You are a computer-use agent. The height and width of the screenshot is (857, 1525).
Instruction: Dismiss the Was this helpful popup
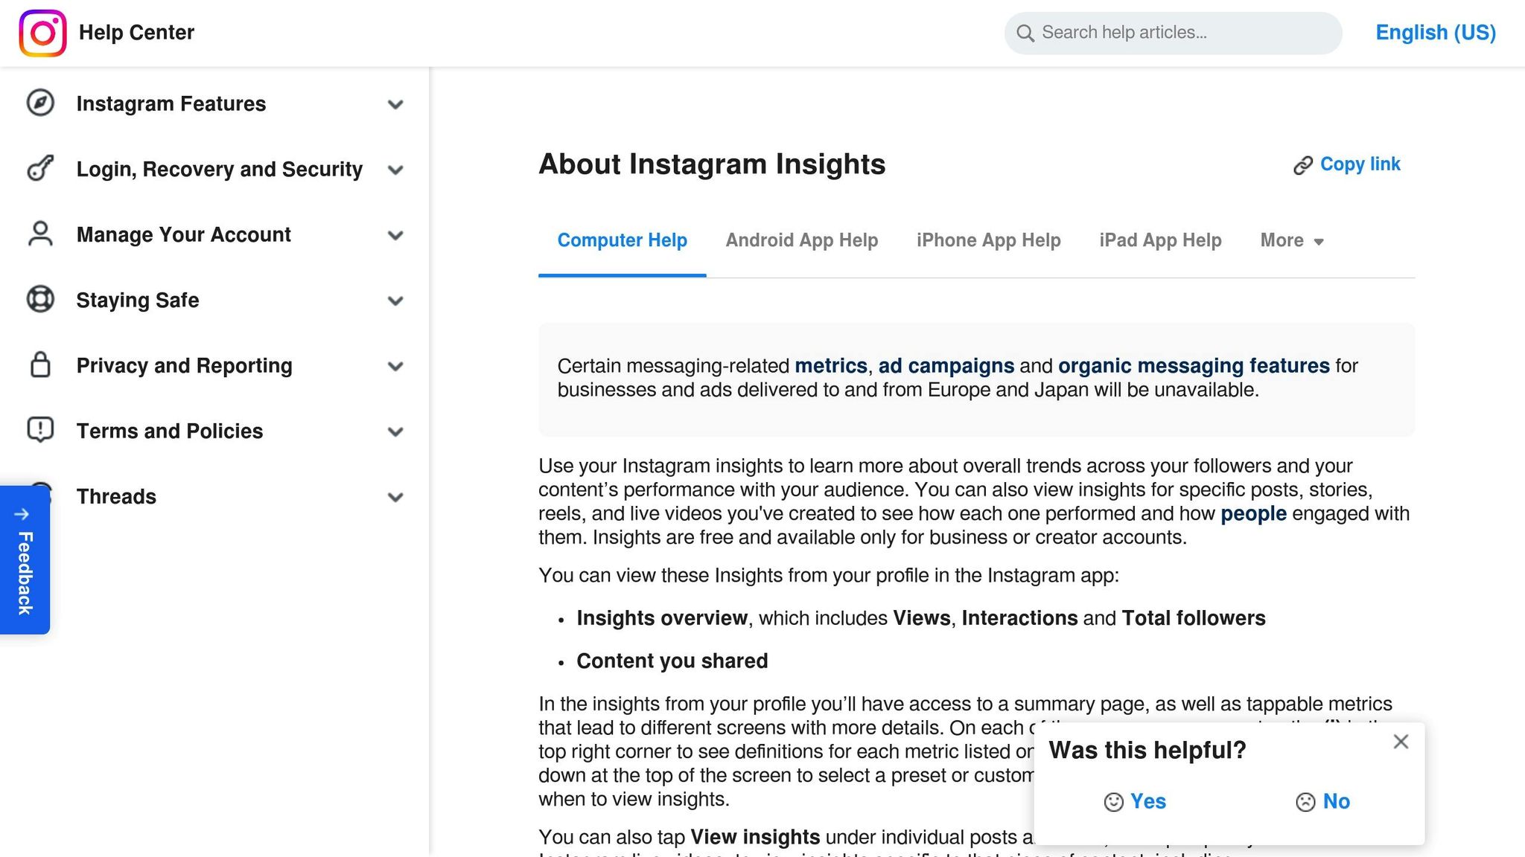coord(1401,742)
